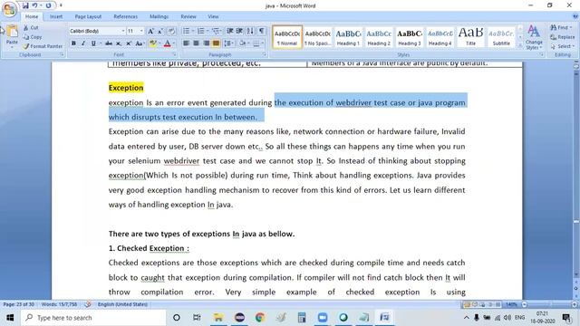Toggle bold formatting
This screenshot has width=580, height=326.
73,43
